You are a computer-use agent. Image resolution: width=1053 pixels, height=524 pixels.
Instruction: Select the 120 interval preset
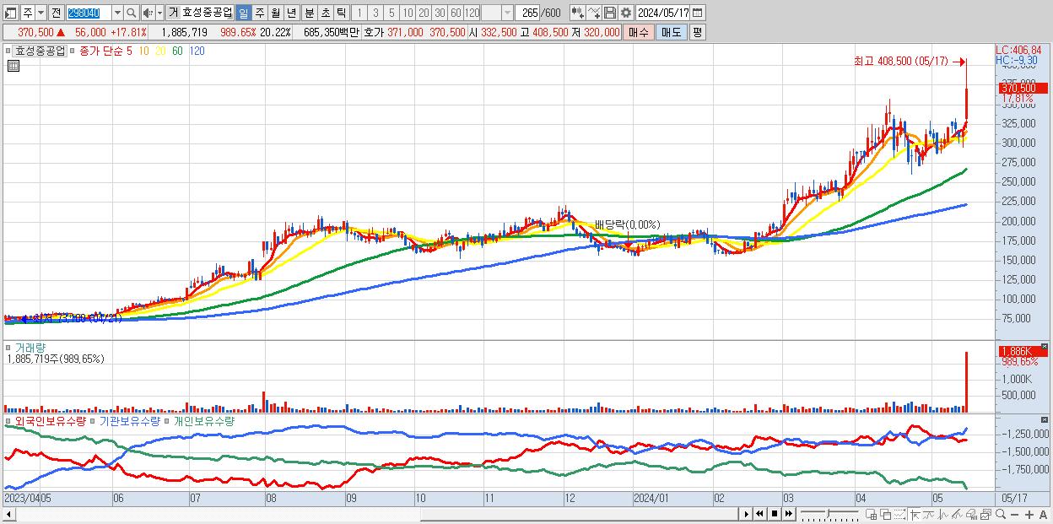(x=472, y=13)
